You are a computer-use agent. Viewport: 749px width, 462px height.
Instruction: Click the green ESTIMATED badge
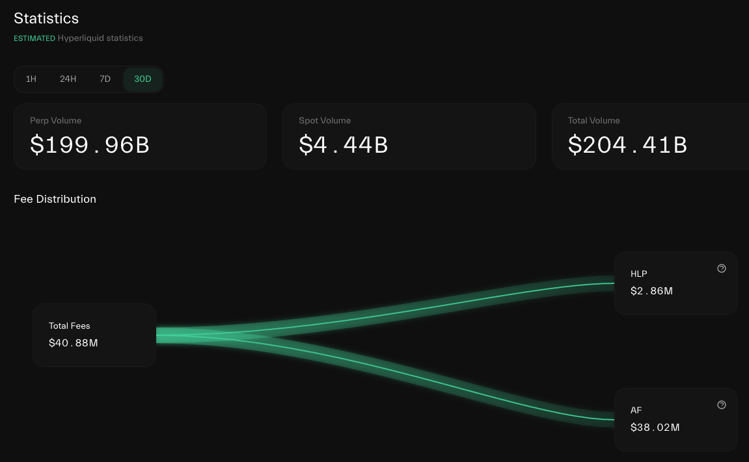[x=34, y=38]
